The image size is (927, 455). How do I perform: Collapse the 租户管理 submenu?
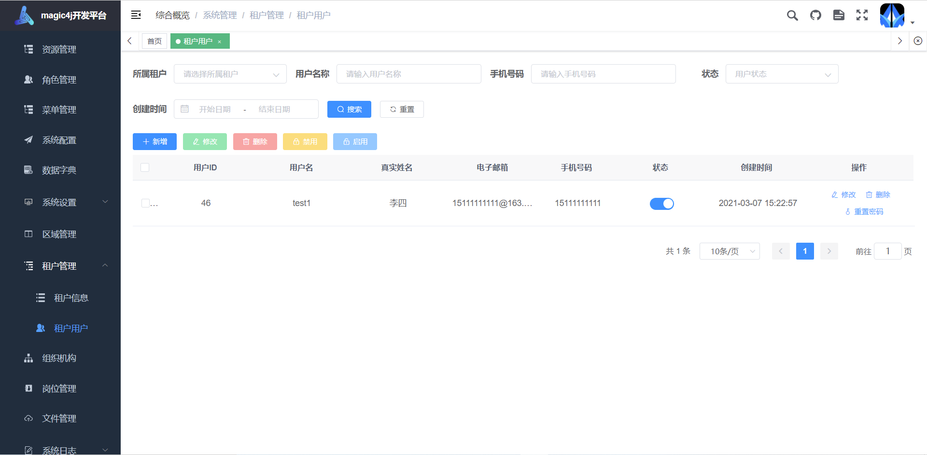60,266
